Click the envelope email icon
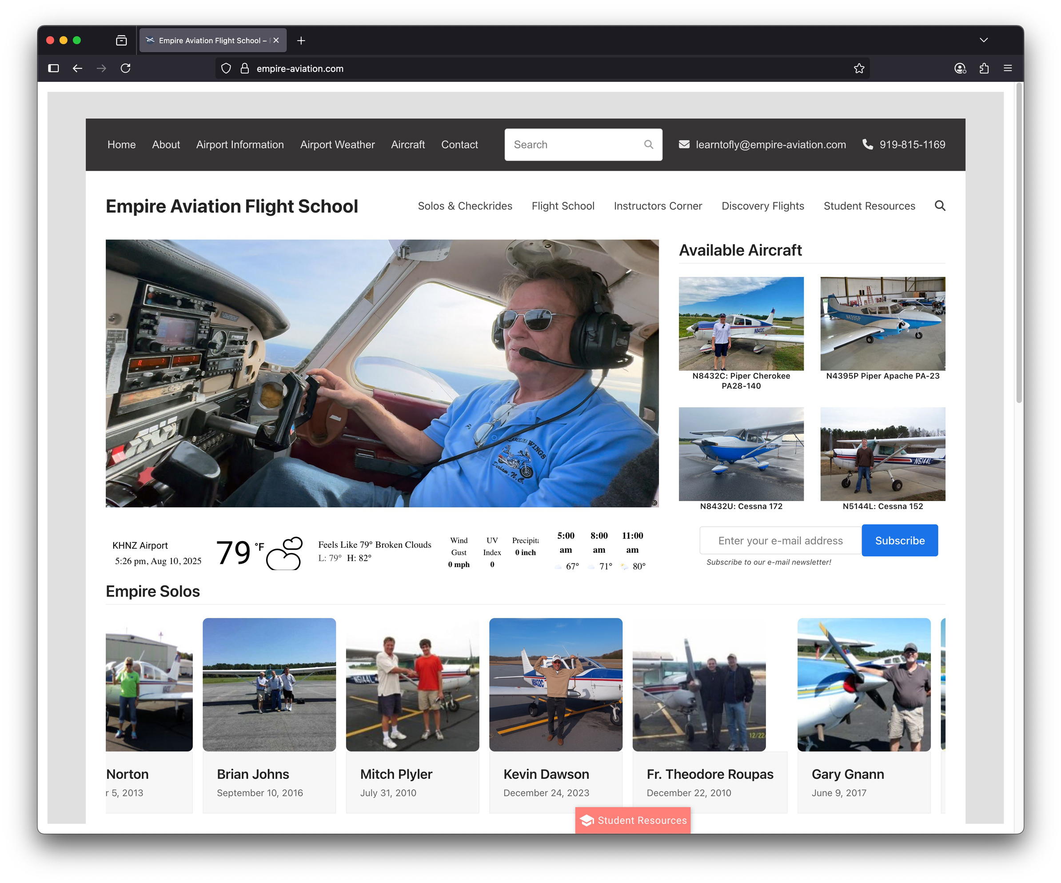Image resolution: width=1061 pixels, height=883 pixels. (684, 144)
